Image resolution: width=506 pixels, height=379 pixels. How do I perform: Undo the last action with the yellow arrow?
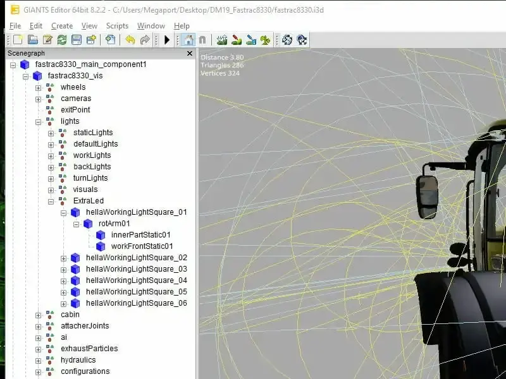[130, 40]
